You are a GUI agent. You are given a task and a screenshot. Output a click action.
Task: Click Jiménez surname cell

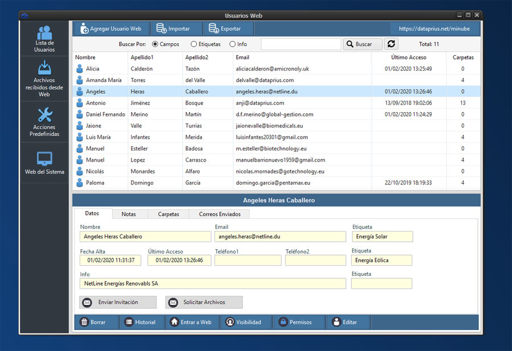(140, 103)
